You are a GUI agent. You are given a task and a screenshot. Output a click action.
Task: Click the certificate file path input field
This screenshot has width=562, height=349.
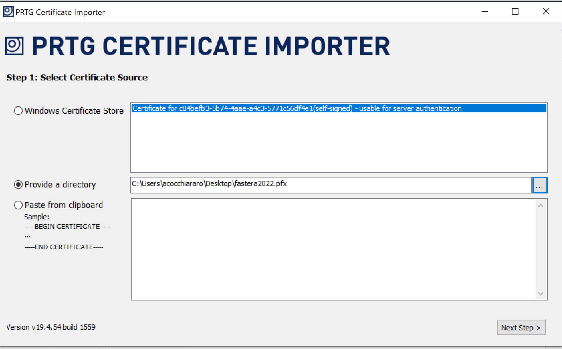coord(331,185)
